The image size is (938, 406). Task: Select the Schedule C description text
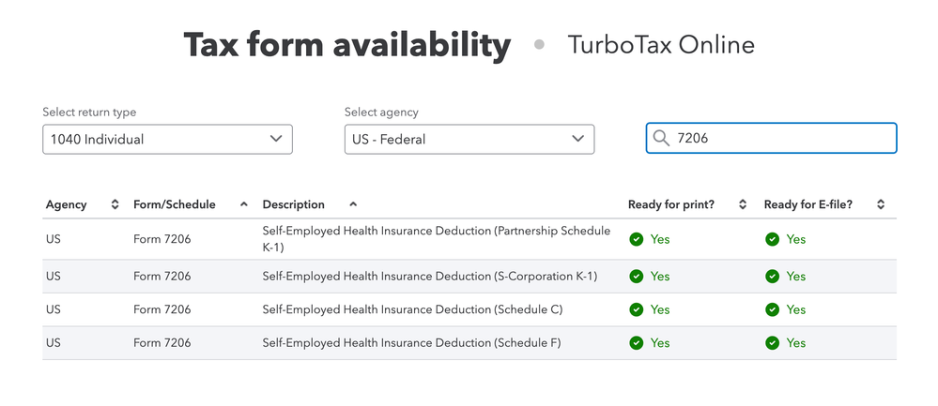point(412,309)
